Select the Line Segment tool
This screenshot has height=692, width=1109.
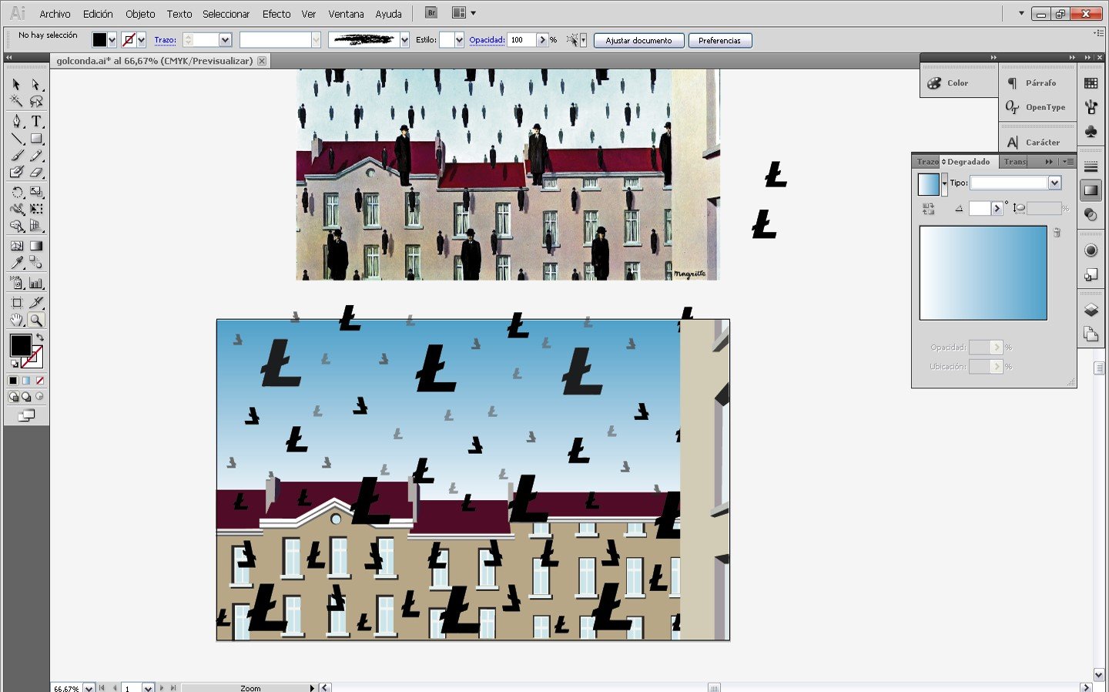[16, 139]
